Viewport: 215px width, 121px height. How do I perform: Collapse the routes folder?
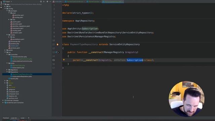pos(7,35)
